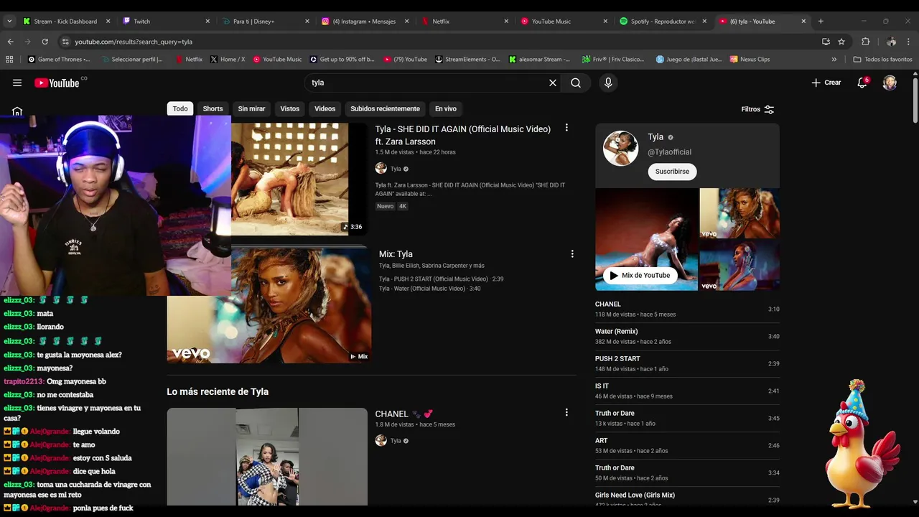Viewport: 919px width, 517px height.
Task: Open the apps grid in bookmarks bar
Action: point(9,60)
